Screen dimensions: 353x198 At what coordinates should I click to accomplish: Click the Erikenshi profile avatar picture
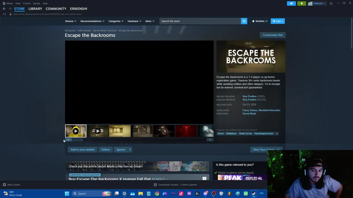point(310,3)
